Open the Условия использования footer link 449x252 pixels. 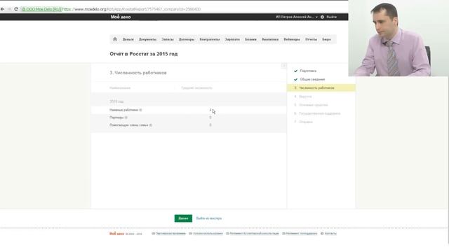click(x=208, y=234)
